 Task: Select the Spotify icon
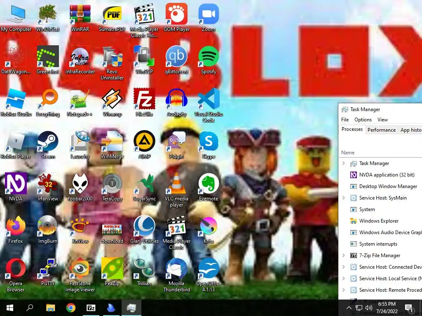(209, 60)
